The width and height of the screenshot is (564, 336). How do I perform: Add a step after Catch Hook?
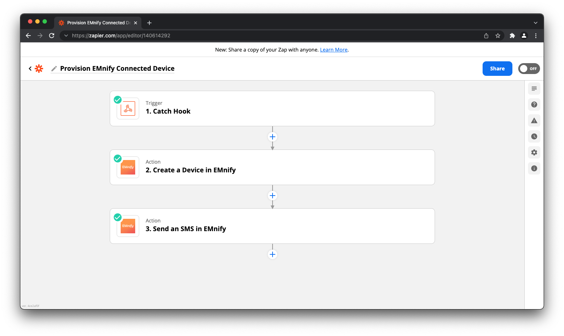click(273, 137)
